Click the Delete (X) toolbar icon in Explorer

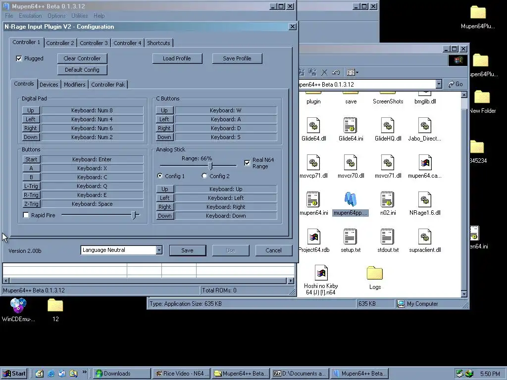324,72
